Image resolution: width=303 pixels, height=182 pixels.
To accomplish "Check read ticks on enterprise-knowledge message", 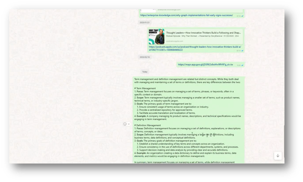I will (242, 16).
